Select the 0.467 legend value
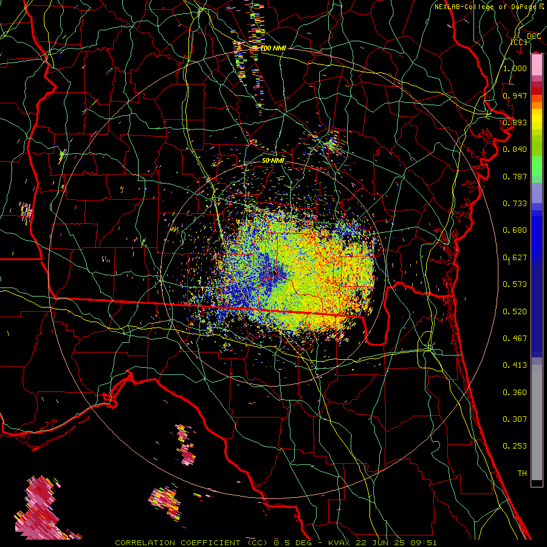The height and width of the screenshot is (547, 547). [x=515, y=339]
